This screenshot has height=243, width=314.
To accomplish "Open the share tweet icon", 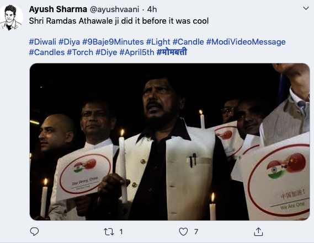I will tap(258, 231).
